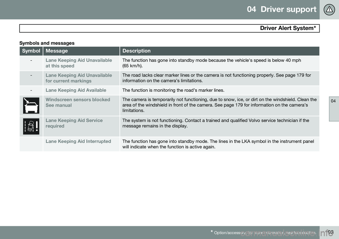Click the warning triangle icon in header

(329, 10)
